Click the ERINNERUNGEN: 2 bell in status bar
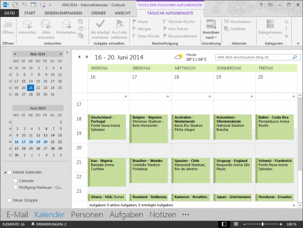Viewport: 303px width, 228px height. pyautogui.click(x=49, y=224)
